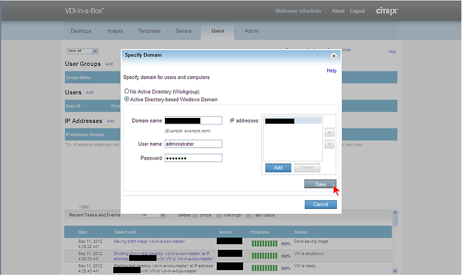Screen dimensions: 462x275
Task: Click the Server column header
Action: point(226,232)
